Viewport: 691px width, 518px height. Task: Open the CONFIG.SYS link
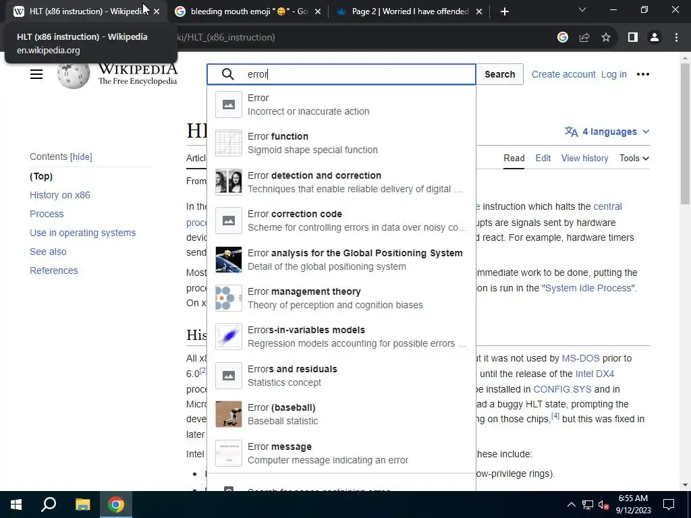[562, 389]
